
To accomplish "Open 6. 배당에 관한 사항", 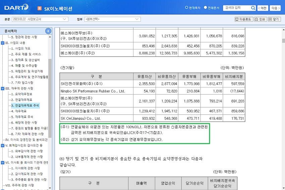I will click(x=24, y=123).
